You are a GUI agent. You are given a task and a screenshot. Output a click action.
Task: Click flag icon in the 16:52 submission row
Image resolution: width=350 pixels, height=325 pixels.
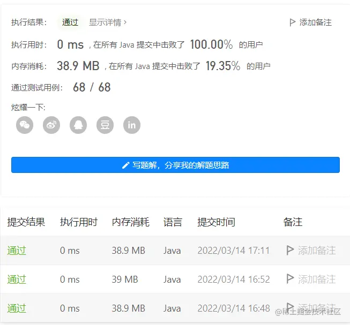pos(290,279)
